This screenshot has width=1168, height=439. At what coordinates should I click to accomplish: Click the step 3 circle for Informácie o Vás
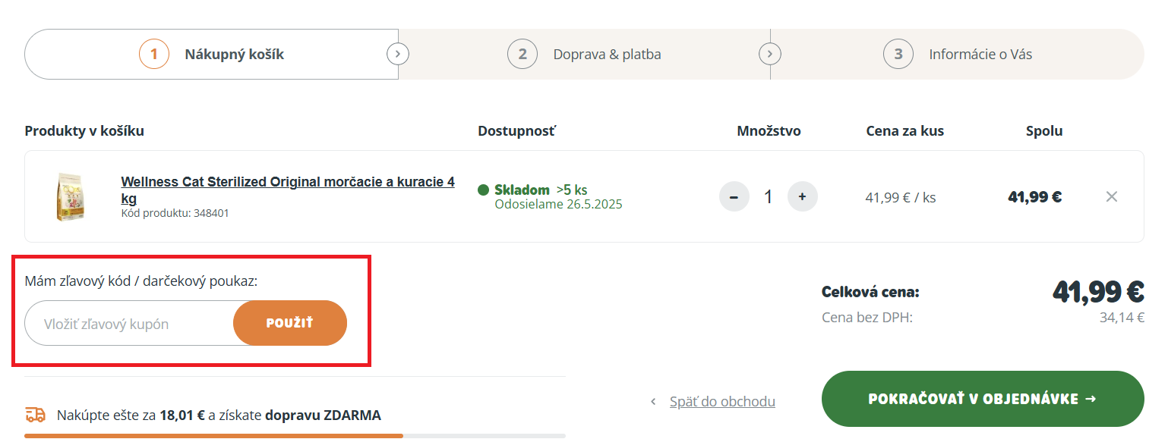coord(898,54)
